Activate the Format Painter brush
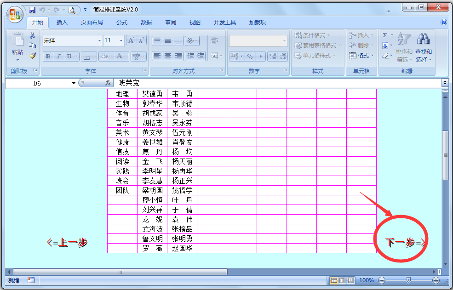Screen dimensions: 453x290 [32, 56]
